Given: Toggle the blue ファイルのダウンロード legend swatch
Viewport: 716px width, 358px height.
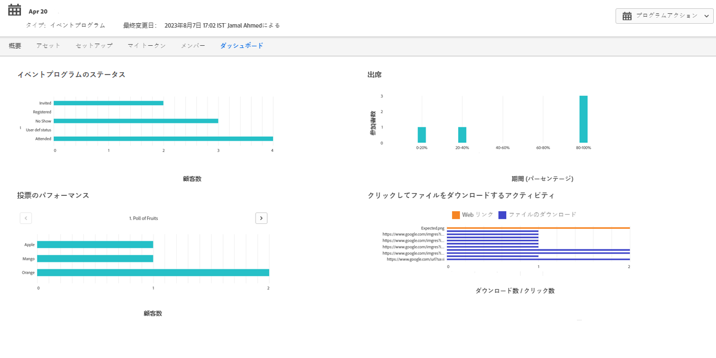Looking at the screenshot, I should [502, 215].
